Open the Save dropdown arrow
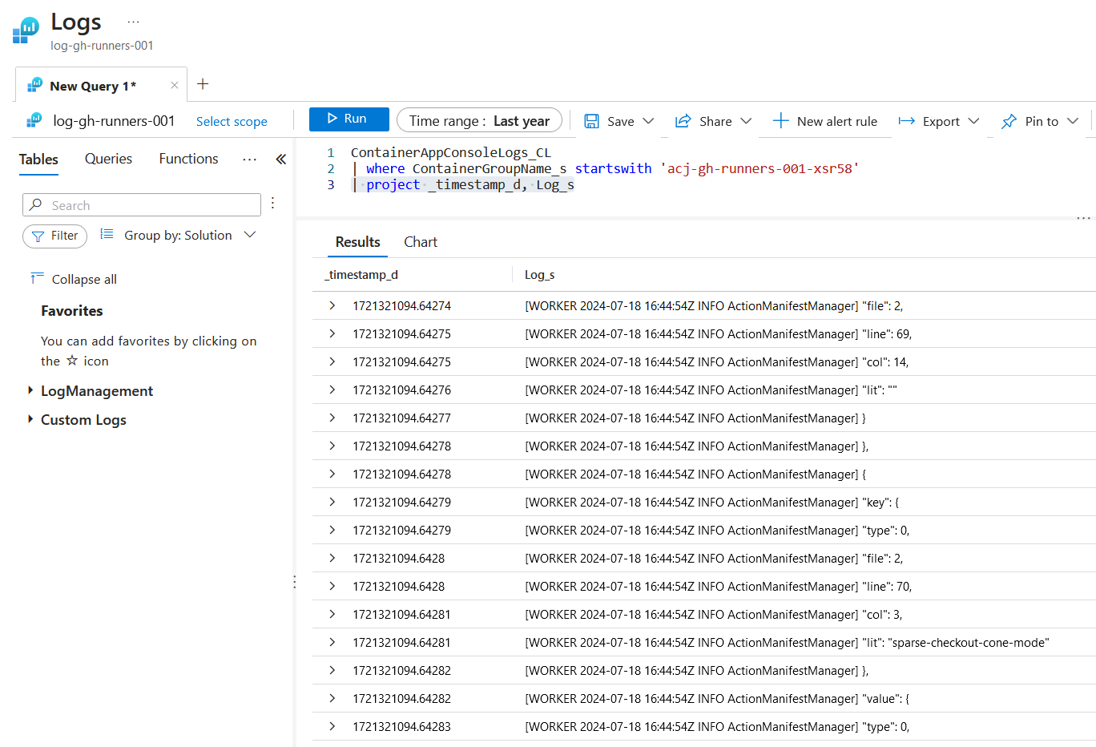Screen dimensions: 1096x747 (648, 121)
